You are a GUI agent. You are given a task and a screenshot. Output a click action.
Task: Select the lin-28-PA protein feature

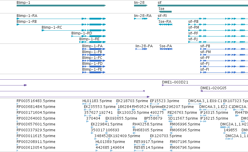pos(141,49)
